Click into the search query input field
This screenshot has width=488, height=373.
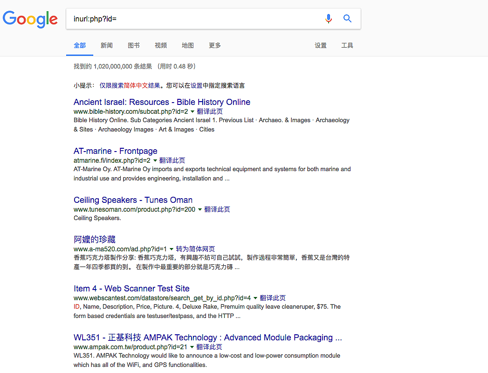(196, 19)
